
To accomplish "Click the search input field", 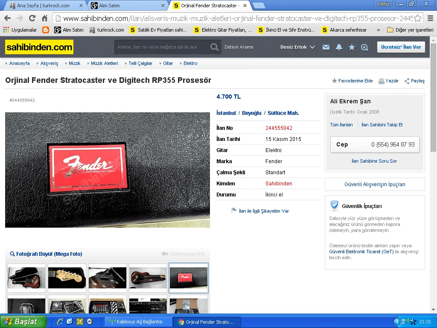I will (162, 47).
